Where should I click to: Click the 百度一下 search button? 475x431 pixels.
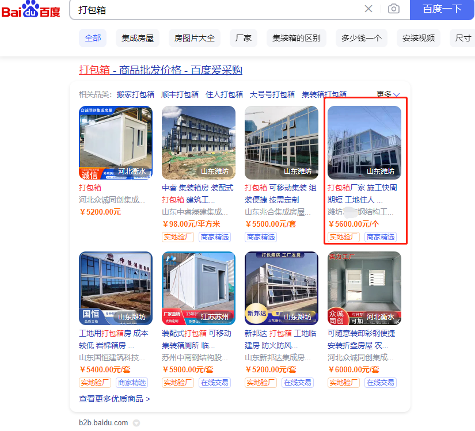442,9
